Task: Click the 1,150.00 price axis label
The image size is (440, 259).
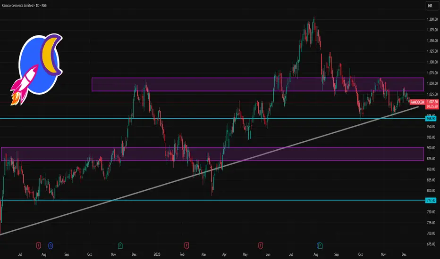Action: 432,41
